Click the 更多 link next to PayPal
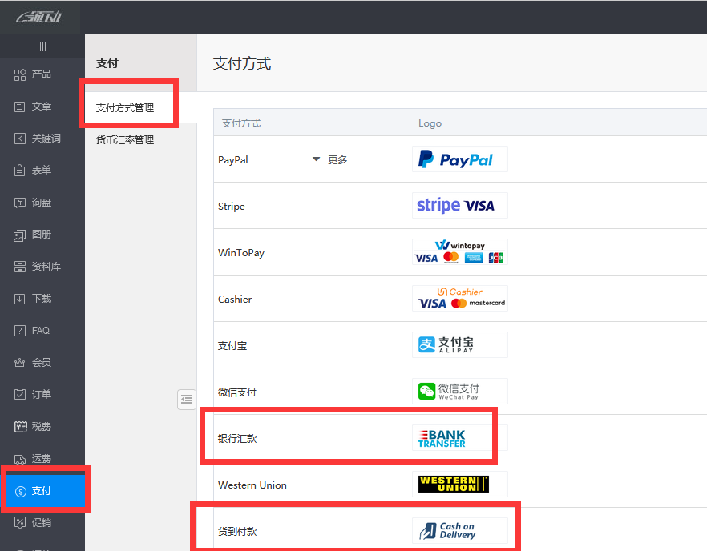Image resolution: width=707 pixels, height=551 pixels. 337,159
